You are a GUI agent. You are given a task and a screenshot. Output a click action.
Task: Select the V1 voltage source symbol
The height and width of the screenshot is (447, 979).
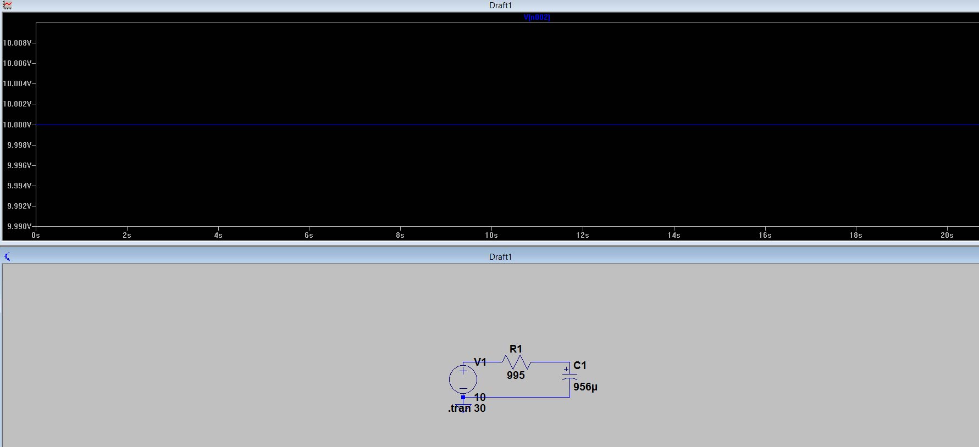pos(463,379)
